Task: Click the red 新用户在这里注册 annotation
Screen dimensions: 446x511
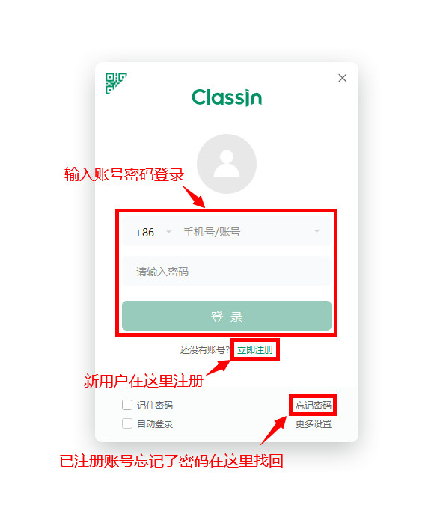Action: coord(144,381)
